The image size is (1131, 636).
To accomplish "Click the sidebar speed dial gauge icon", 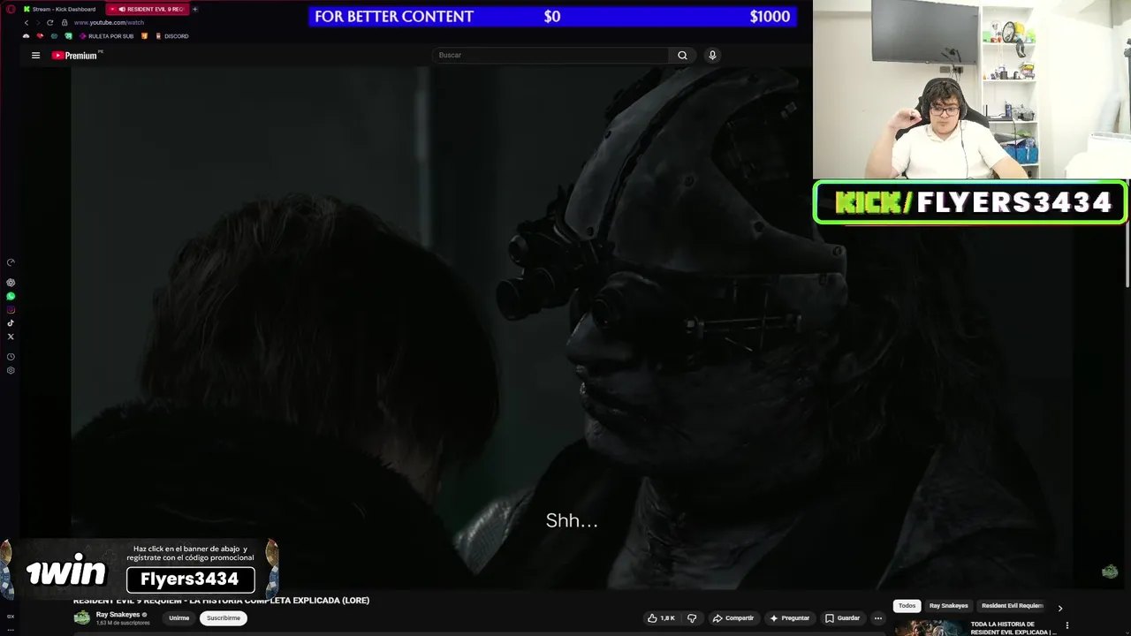I will coord(11,262).
